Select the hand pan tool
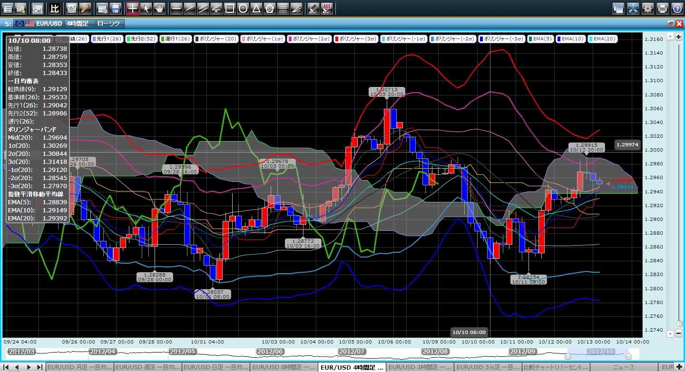The width and height of the screenshot is (685, 372). coord(159,8)
